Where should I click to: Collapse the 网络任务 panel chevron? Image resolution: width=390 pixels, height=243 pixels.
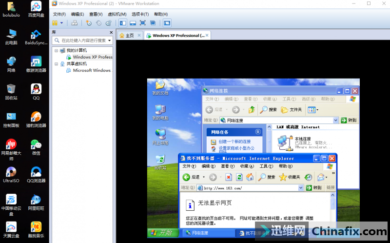point(258,132)
